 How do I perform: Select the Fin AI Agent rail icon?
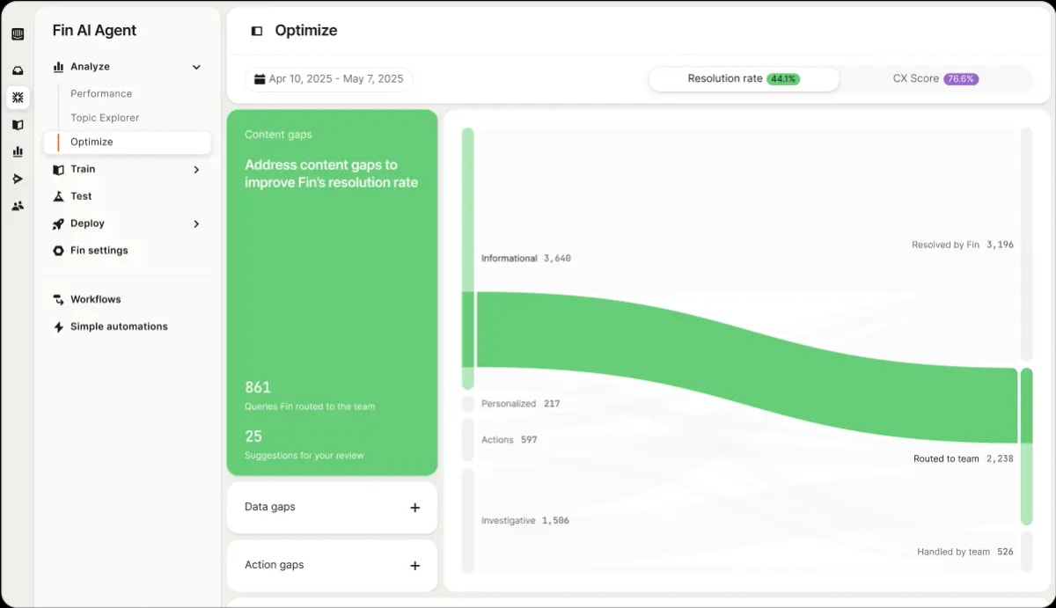tap(18, 98)
